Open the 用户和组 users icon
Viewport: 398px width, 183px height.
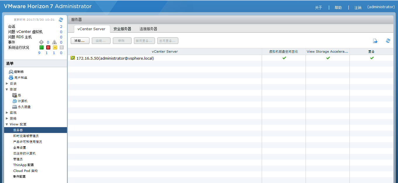tap(11, 78)
